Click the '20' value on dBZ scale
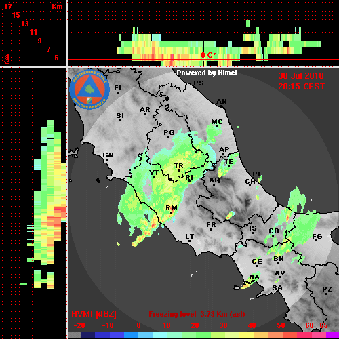The height and width of the screenshot is (339, 339). tap(195, 325)
